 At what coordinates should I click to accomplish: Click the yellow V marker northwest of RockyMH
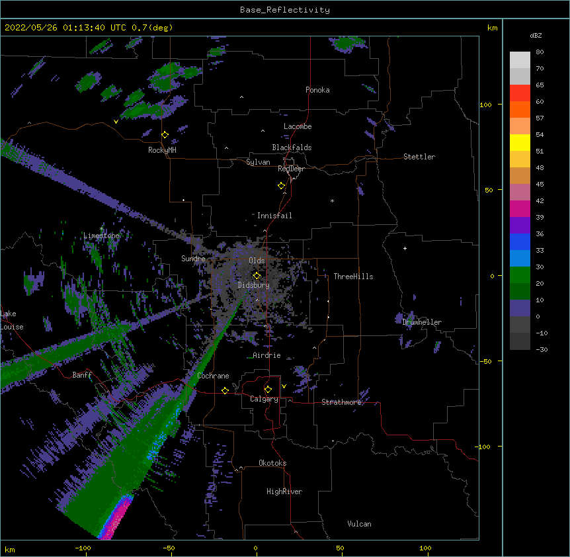tap(116, 122)
